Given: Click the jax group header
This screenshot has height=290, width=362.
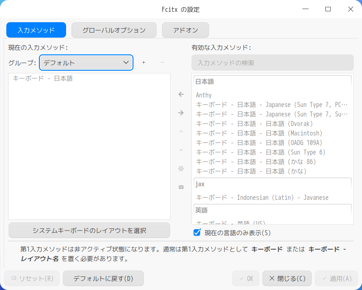Looking at the screenshot, I should 272,184.
